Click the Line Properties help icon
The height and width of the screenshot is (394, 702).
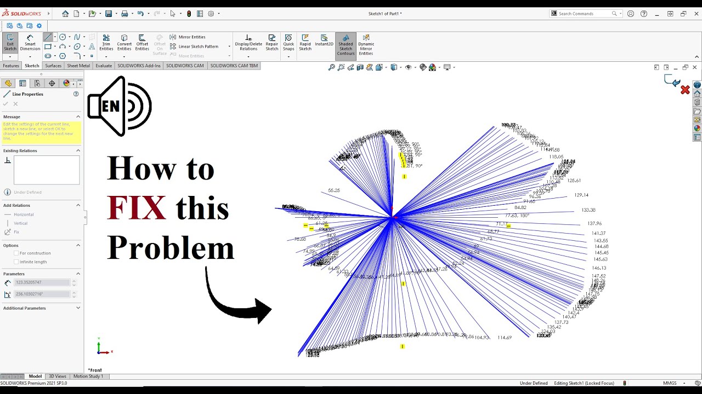point(76,94)
